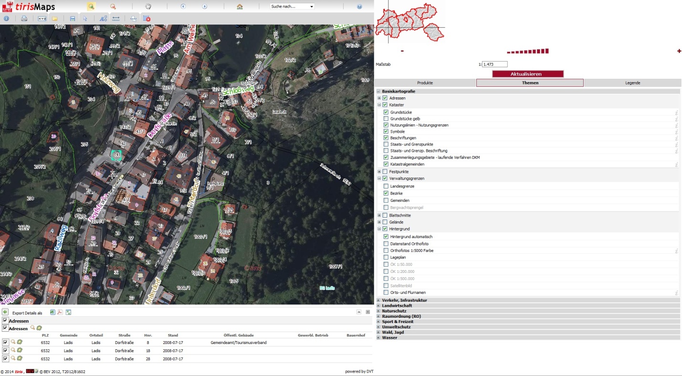
Task: Switch to the Themen tab
Action: [530, 83]
